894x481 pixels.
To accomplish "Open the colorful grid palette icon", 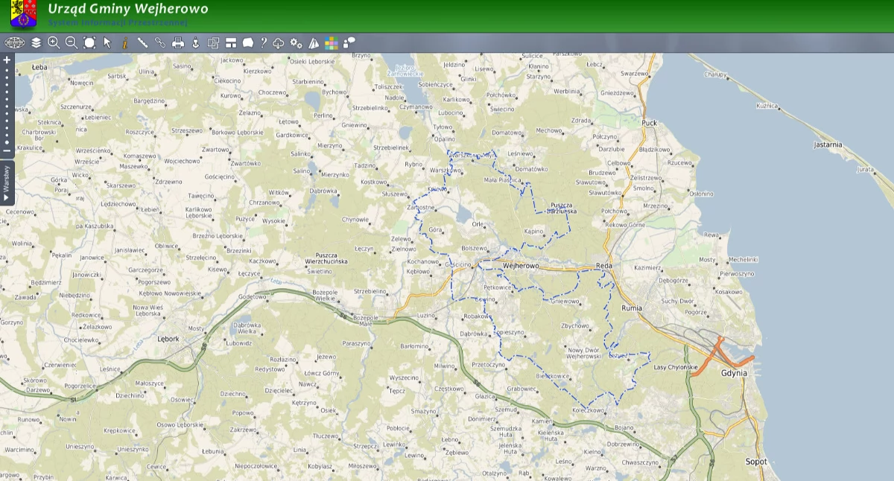I will tap(332, 42).
